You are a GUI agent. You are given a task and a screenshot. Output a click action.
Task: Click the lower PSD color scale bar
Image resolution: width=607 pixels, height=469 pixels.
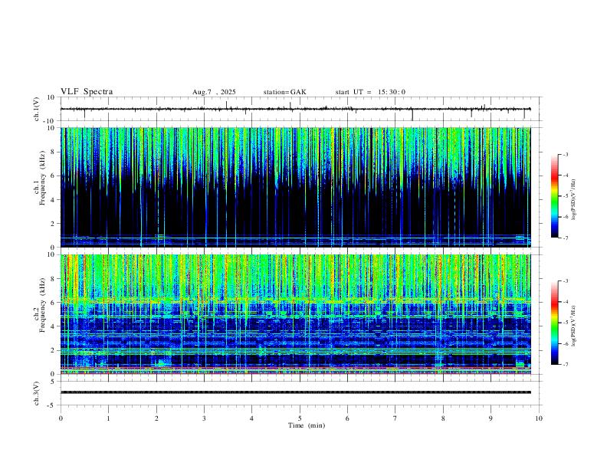coord(554,323)
